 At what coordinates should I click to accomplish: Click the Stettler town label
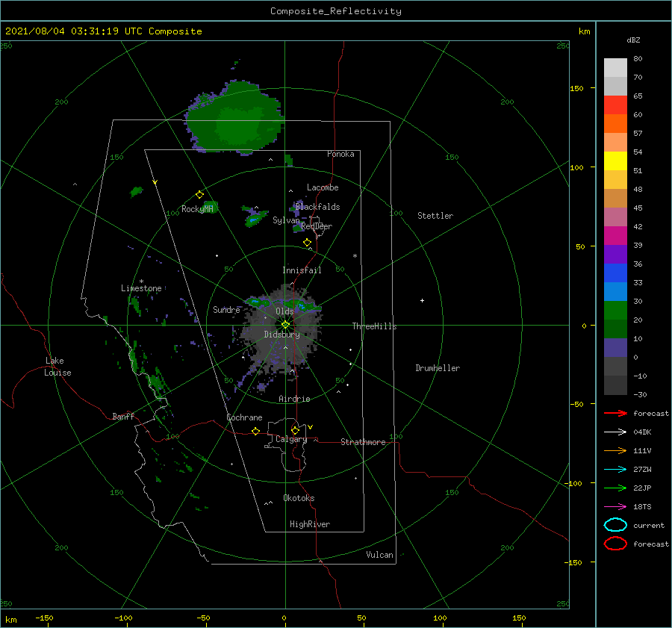435,216
